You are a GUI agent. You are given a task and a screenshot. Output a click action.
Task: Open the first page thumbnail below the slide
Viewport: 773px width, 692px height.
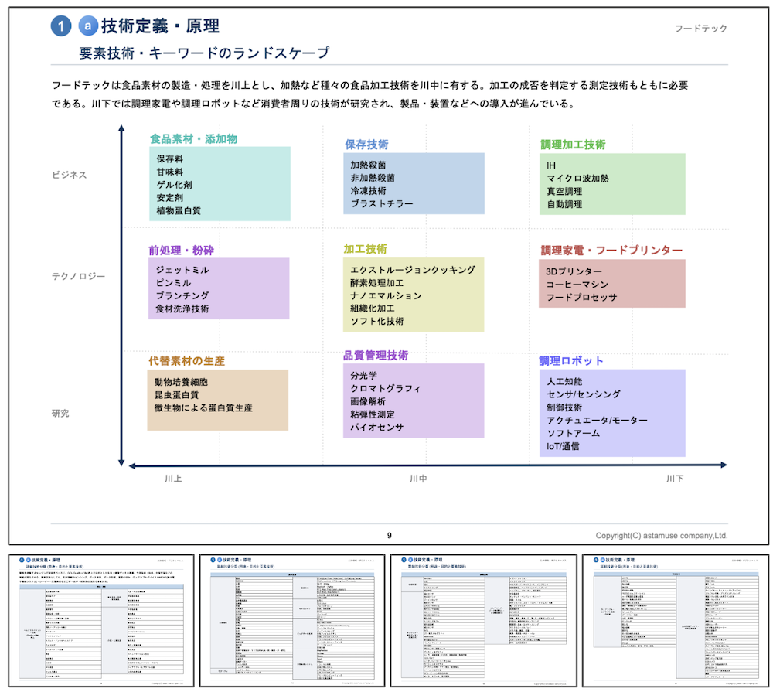(100, 619)
